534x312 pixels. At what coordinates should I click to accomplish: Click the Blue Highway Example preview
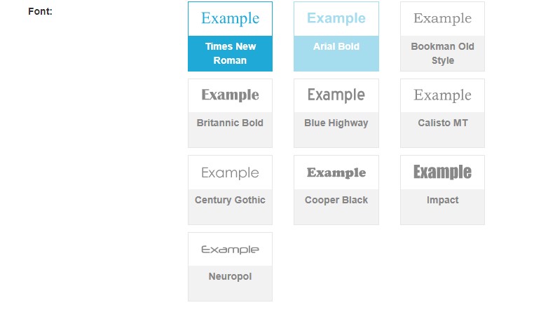click(336, 95)
